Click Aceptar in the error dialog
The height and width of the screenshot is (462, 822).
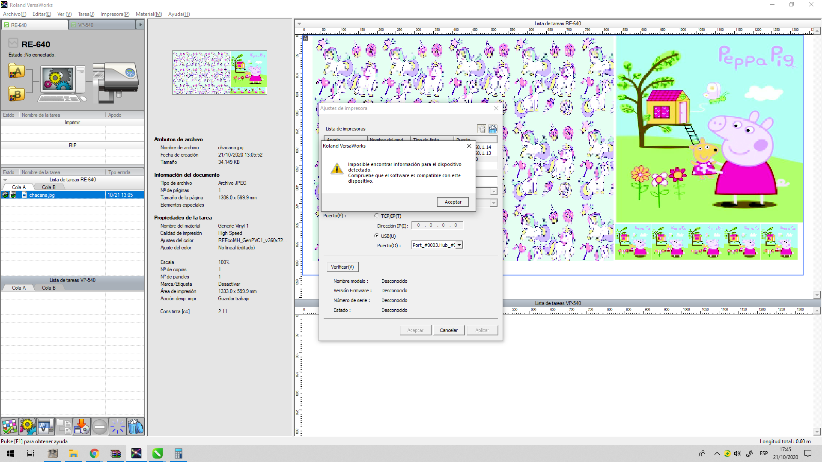[453, 202]
